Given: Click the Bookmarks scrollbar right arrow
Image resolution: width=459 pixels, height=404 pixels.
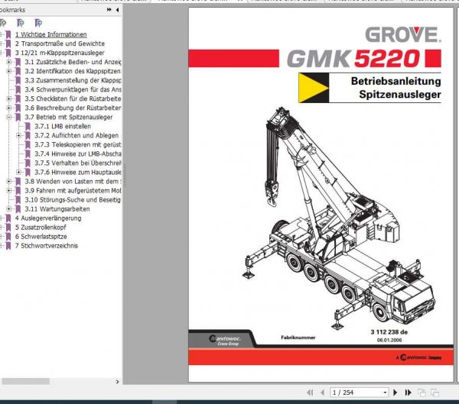Looking at the screenshot, I should tap(117, 382).
